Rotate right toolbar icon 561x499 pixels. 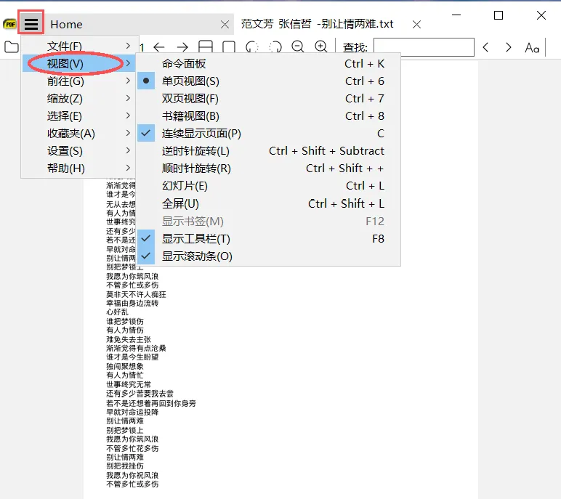point(275,47)
